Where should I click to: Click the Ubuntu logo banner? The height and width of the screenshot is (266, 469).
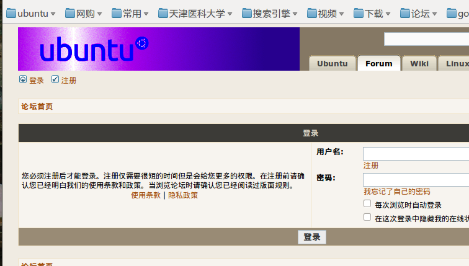pos(159,49)
